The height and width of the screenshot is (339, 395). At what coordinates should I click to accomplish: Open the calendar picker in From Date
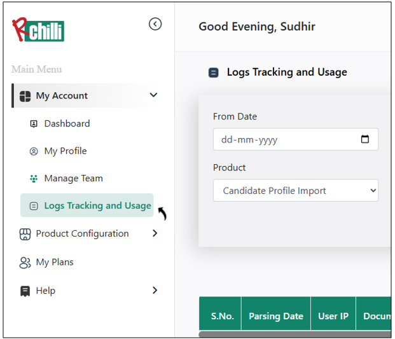pos(365,139)
